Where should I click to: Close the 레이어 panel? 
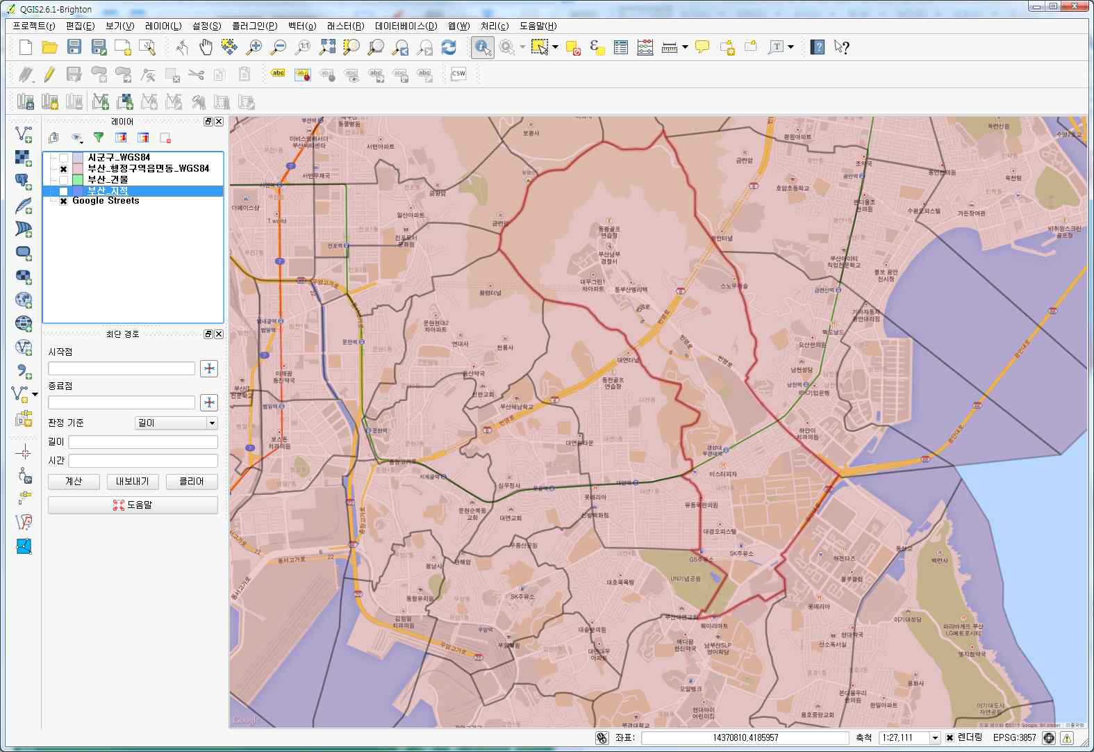219,122
